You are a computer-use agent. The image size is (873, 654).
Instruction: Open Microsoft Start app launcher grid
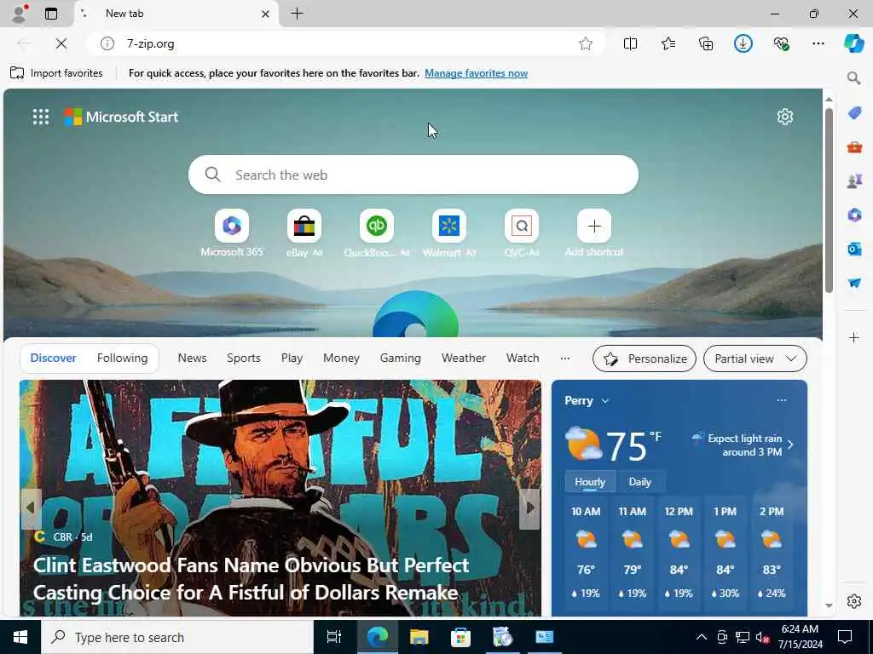point(41,117)
